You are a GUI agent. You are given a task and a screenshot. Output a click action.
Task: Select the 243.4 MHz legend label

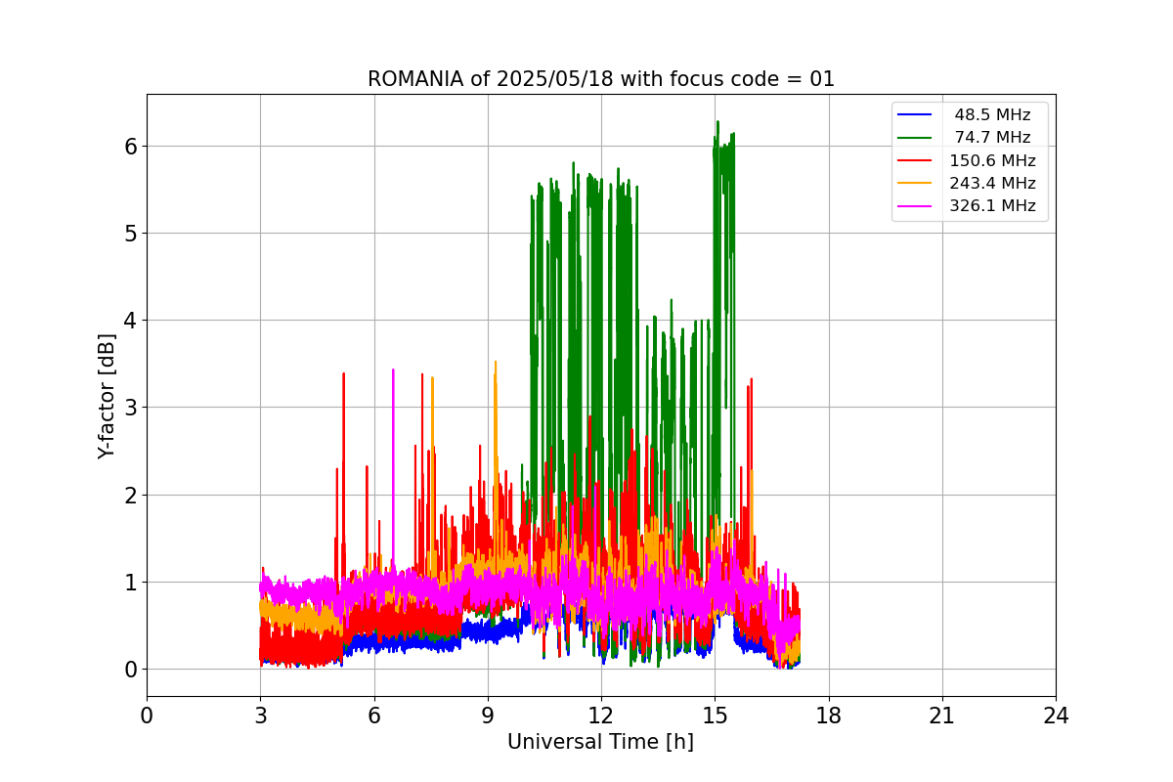992,183
